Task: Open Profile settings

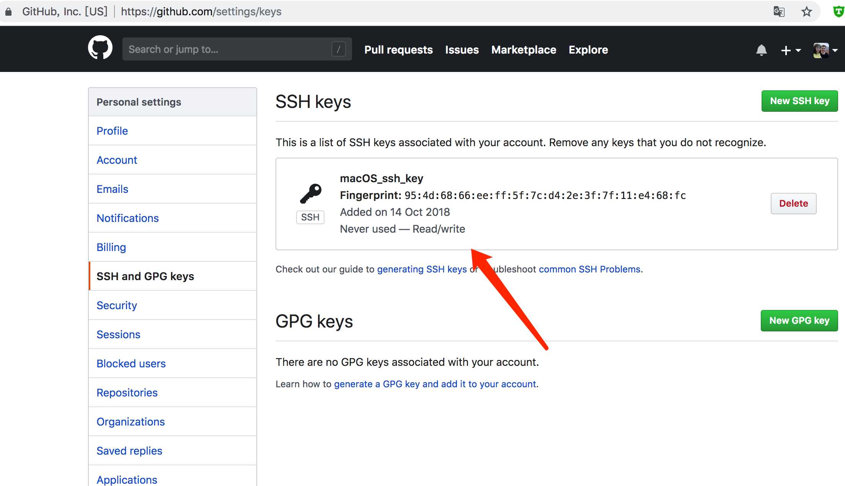Action: pyautogui.click(x=173, y=131)
